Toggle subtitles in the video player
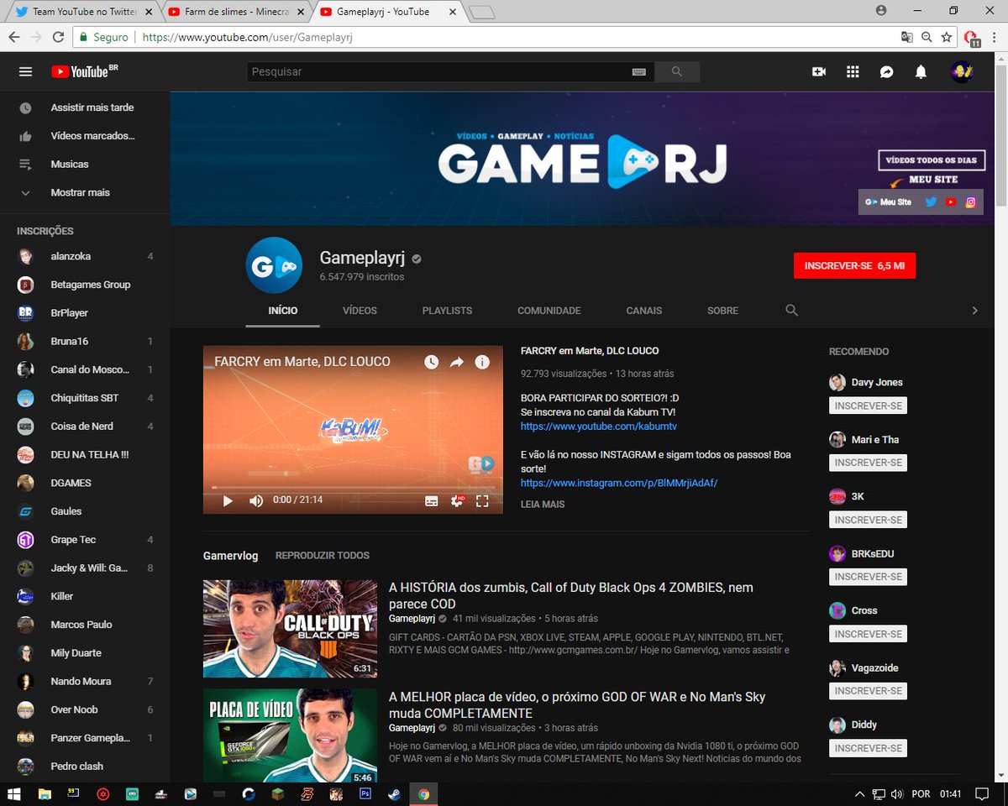The height and width of the screenshot is (806, 1008). [431, 500]
